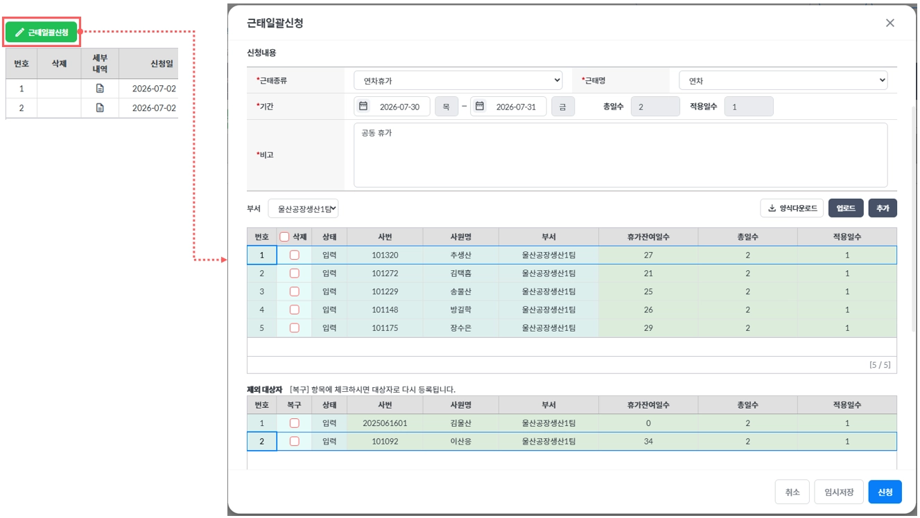
Task: Edit the start date field 2026-07-30
Action: (400, 107)
